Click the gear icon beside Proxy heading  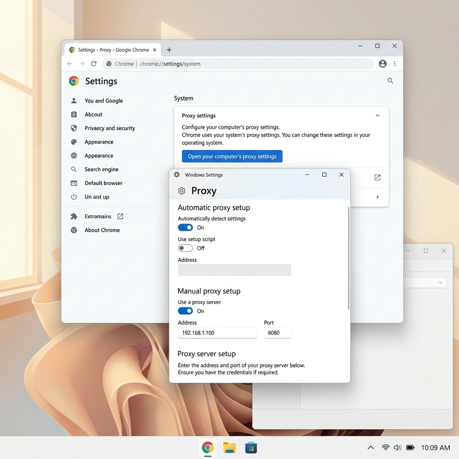point(182,191)
